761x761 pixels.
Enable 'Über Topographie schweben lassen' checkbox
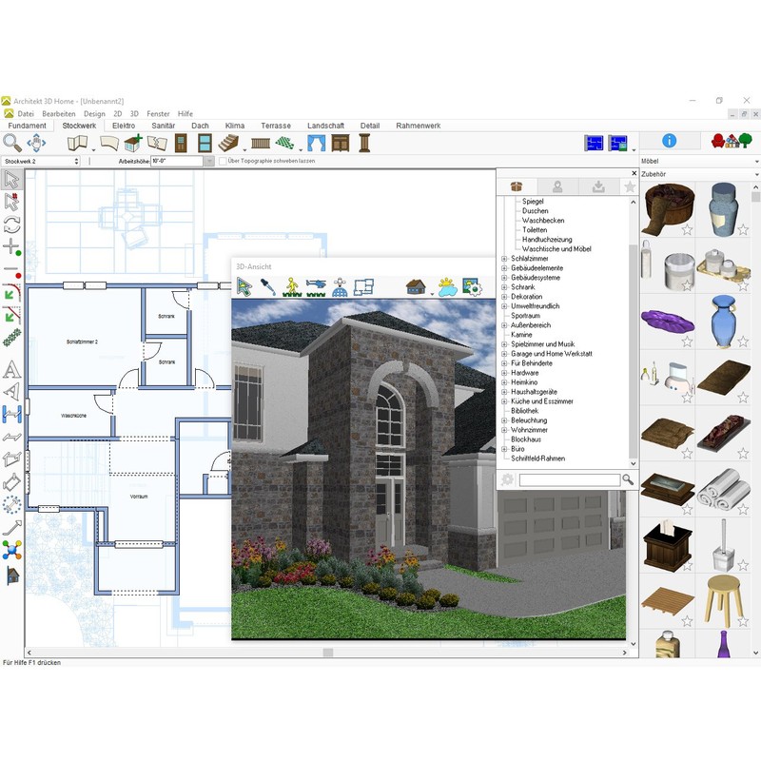(x=223, y=162)
